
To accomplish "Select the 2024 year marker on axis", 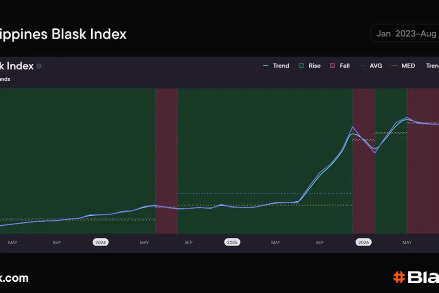I will point(100,242).
